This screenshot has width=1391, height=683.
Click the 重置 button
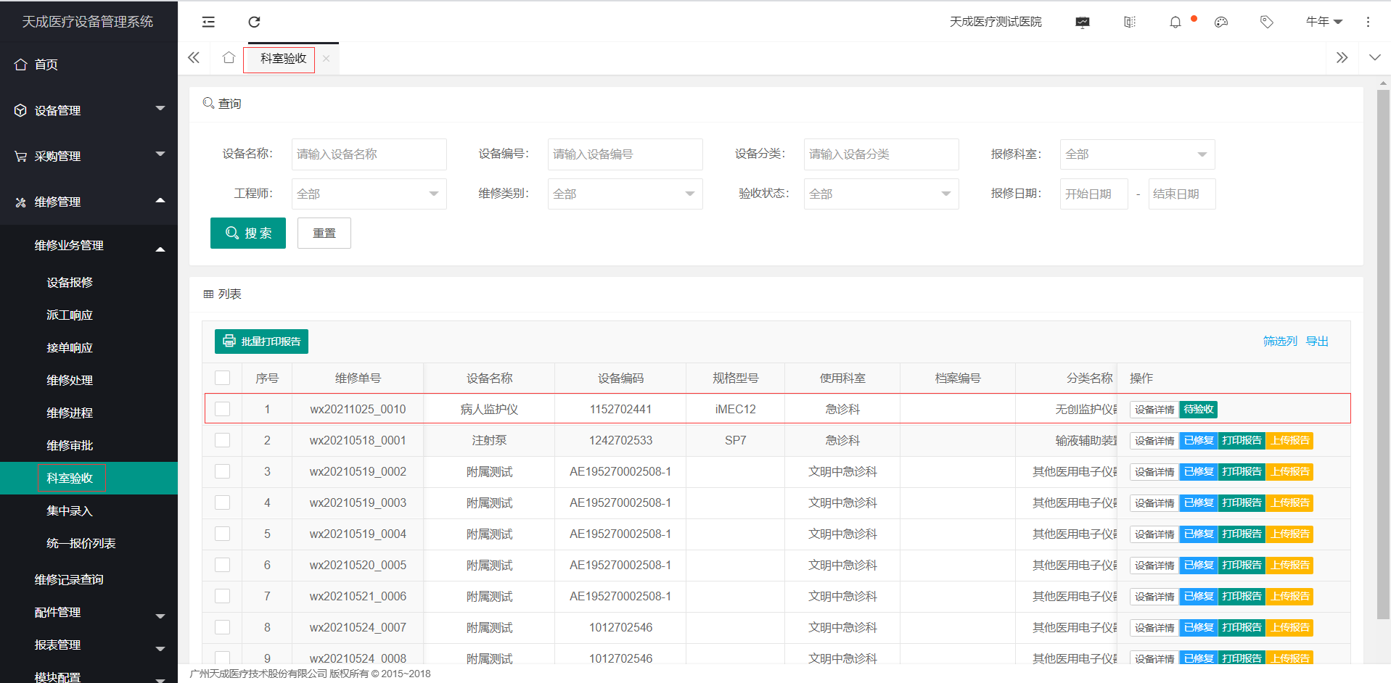tap(324, 233)
